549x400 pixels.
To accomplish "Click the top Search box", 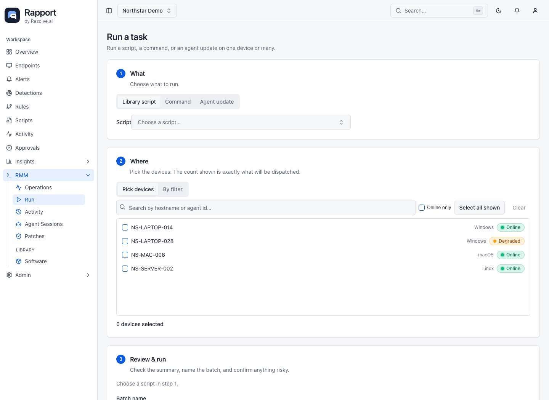I will click(439, 11).
